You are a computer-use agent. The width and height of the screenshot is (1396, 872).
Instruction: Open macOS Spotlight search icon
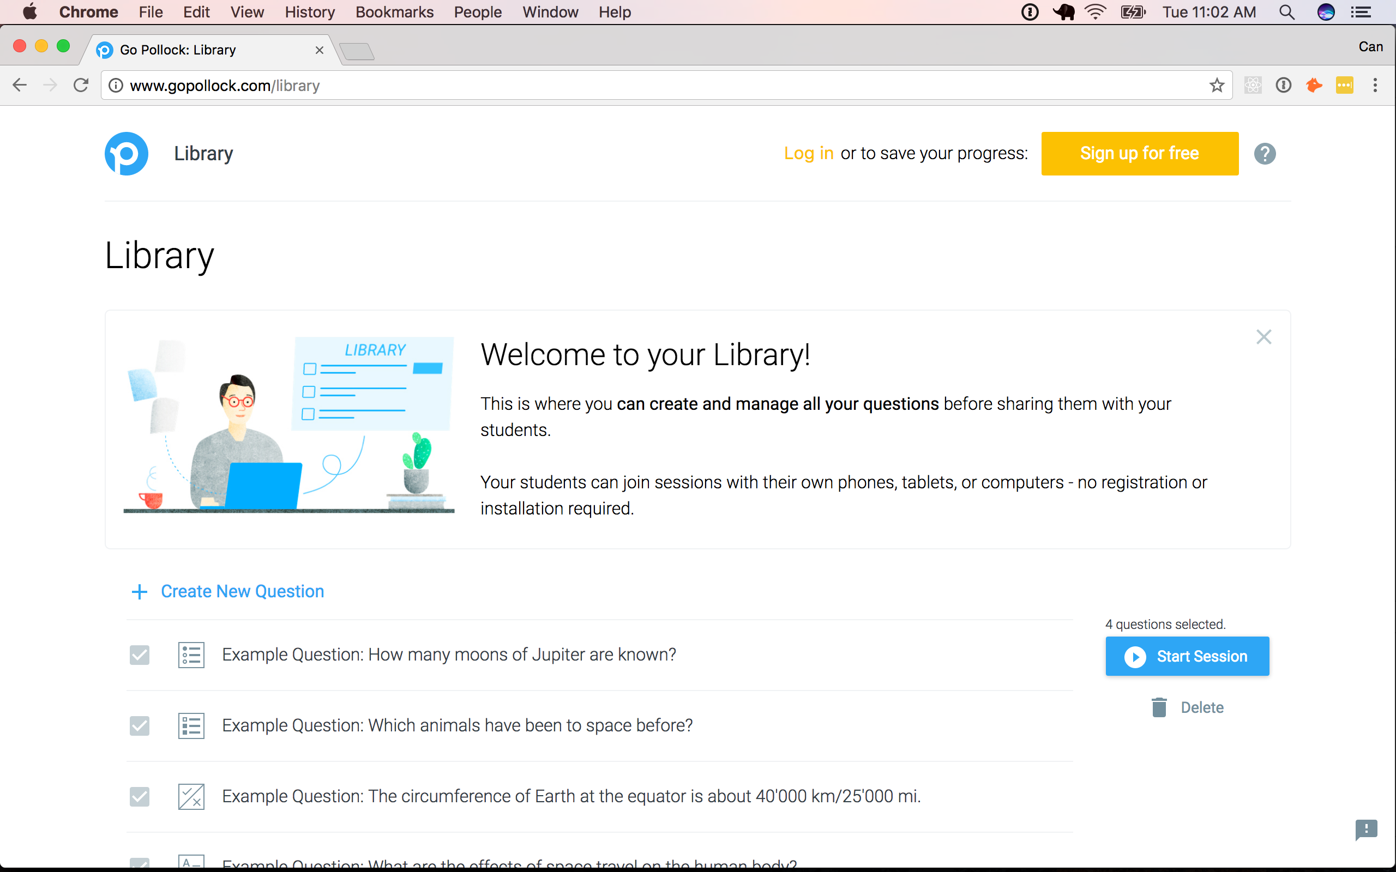pos(1286,12)
